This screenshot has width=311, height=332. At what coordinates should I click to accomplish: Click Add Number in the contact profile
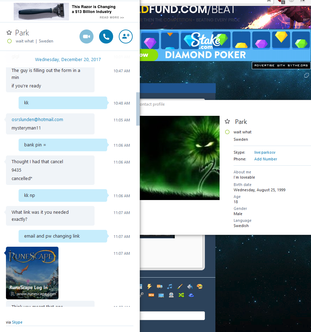click(265, 159)
